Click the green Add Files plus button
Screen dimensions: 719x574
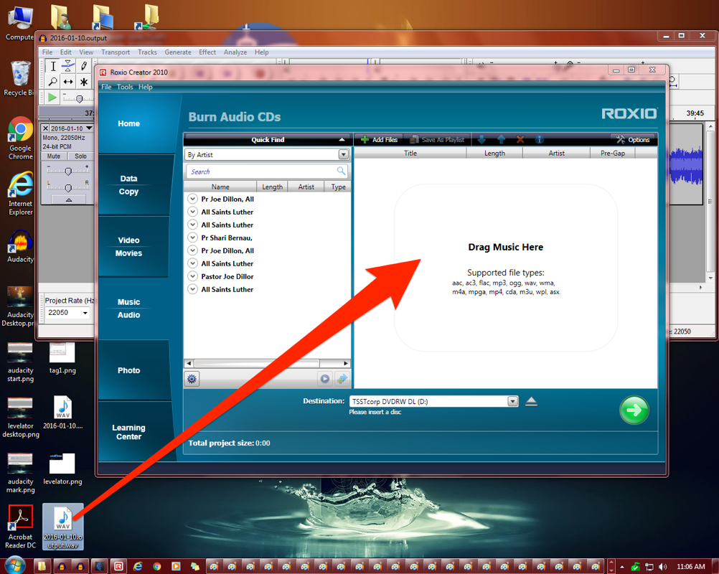tap(379, 139)
